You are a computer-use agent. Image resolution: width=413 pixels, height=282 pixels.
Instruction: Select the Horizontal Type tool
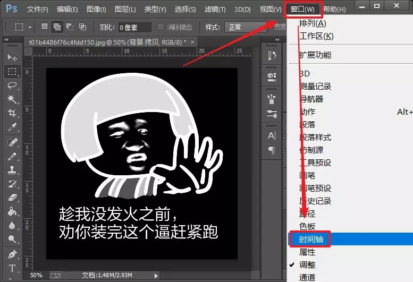point(12,268)
